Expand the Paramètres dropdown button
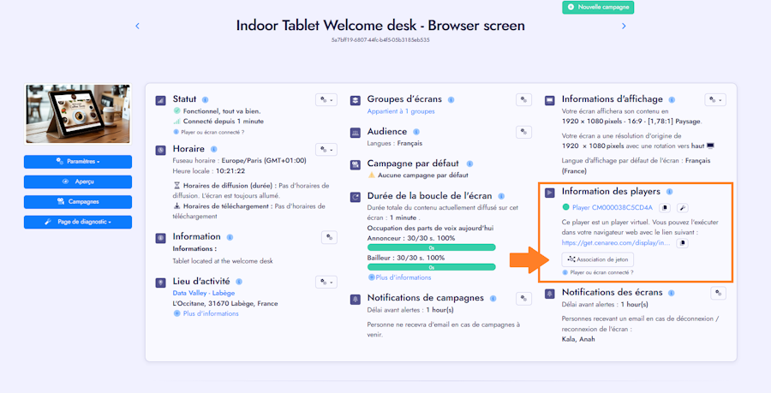Viewport: 771px width, 393px height. [x=78, y=162]
